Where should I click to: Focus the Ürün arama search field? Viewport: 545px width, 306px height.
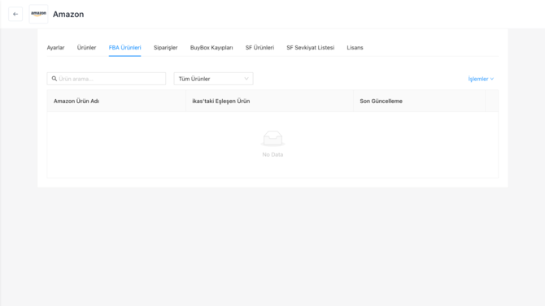pyautogui.click(x=107, y=79)
